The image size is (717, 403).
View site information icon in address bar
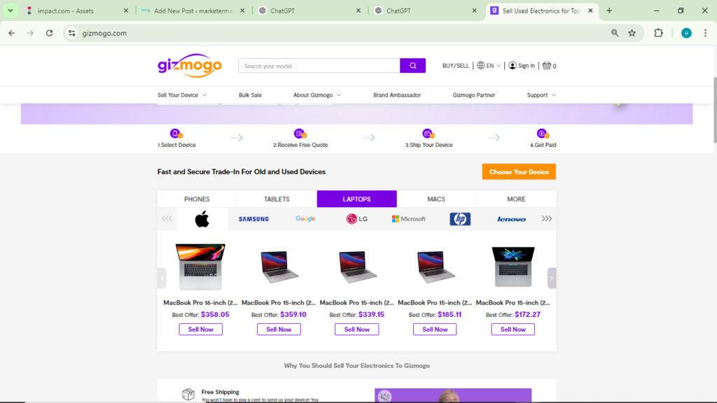click(x=72, y=33)
